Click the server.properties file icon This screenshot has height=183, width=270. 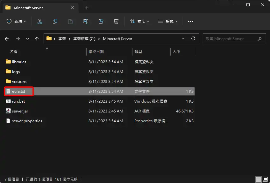click(x=8, y=121)
